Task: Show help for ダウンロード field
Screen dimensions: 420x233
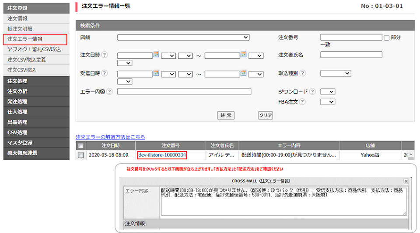Action: pos(312,92)
